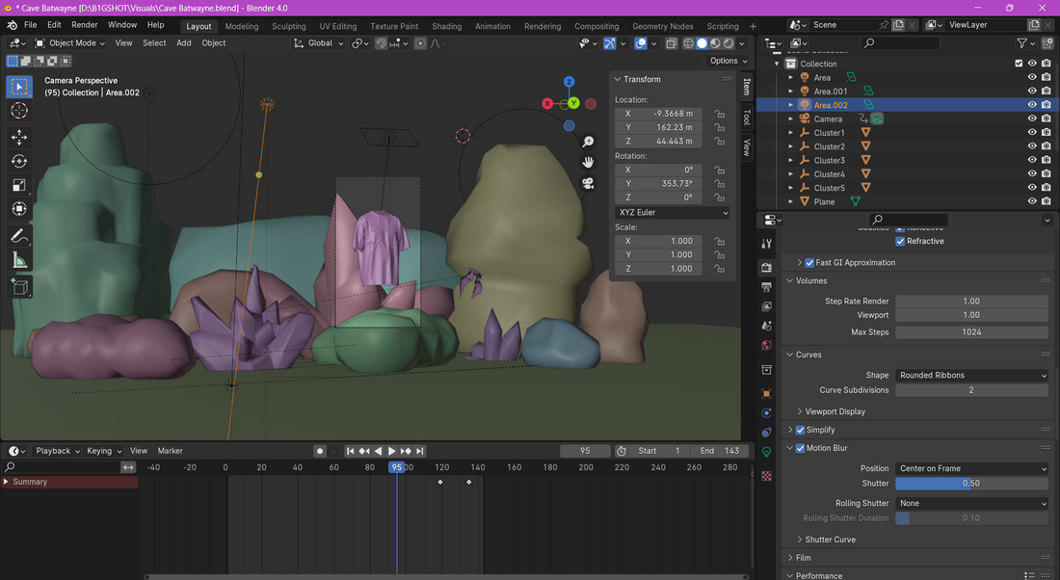Image resolution: width=1060 pixels, height=580 pixels.
Task: Open the Playback settings popover
Action: tap(58, 451)
